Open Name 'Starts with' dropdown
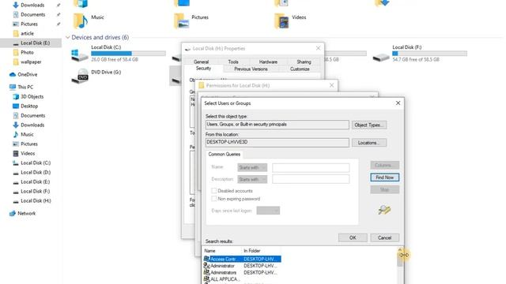Viewport: 506px width, 284px height. pyautogui.click(x=252, y=167)
